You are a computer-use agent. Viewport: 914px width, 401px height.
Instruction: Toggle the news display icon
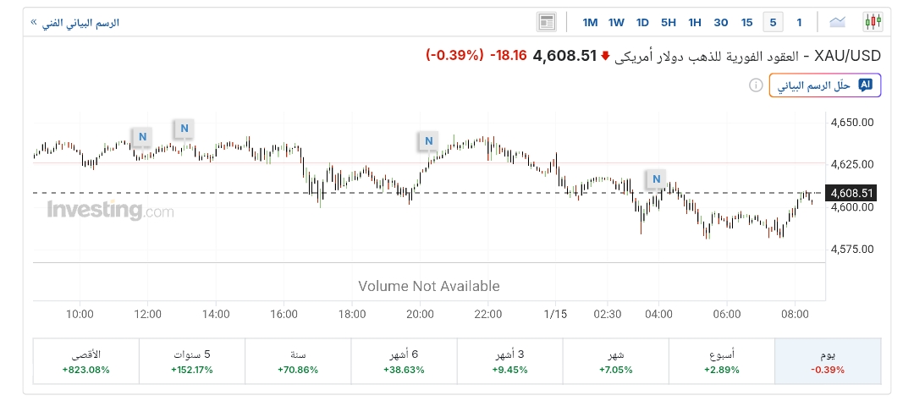pos(547,22)
